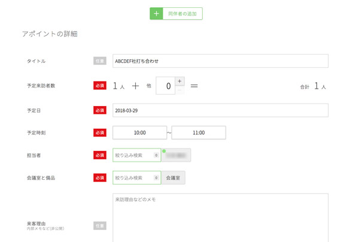The height and width of the screenshot is (242, 359).
Task: Click the 担当者 filter search box
Action: coord(133,155)
